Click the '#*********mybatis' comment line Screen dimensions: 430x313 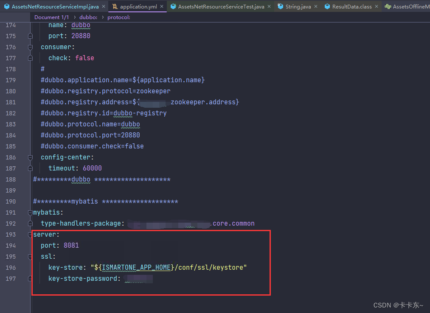[106, 201]
